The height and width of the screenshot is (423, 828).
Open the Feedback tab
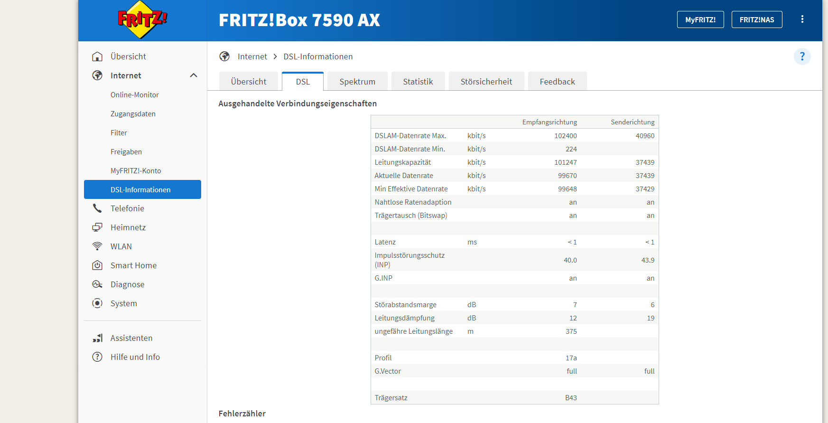point(558,81)
